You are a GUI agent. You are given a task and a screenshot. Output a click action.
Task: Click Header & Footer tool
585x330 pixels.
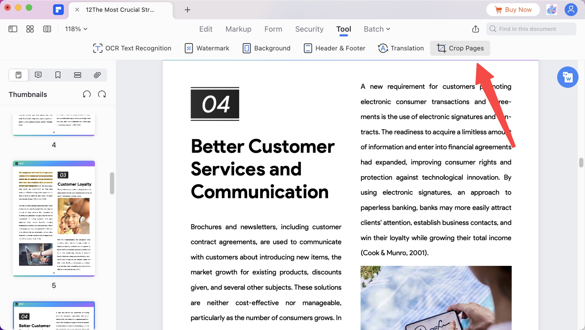point(334,48)
